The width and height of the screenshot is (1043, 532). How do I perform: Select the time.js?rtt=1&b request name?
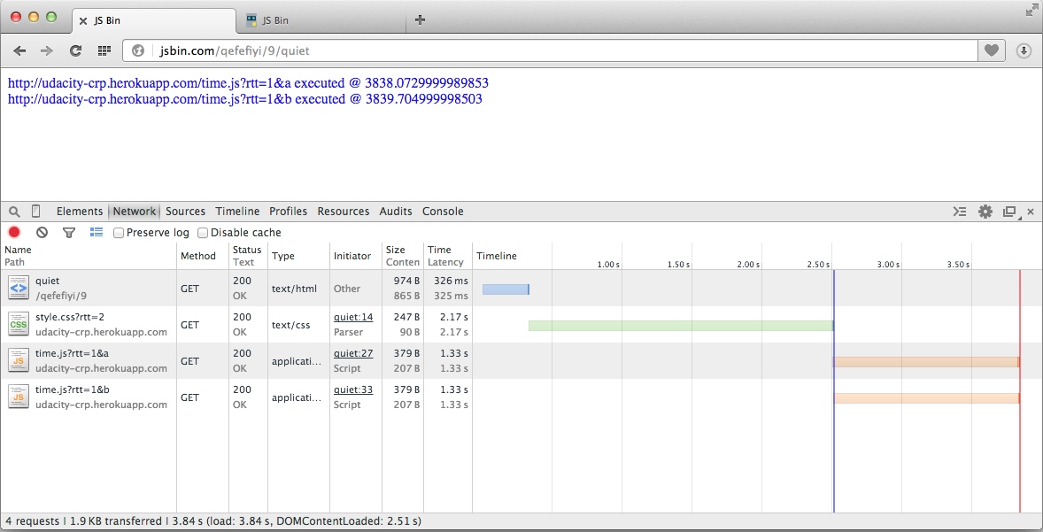tap(73, 389)
